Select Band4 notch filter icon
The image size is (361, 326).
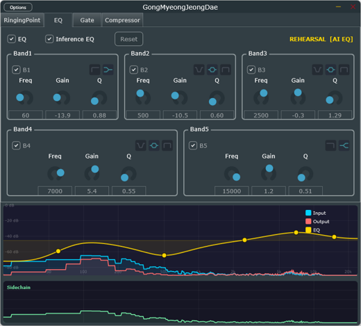click(141, 145)
